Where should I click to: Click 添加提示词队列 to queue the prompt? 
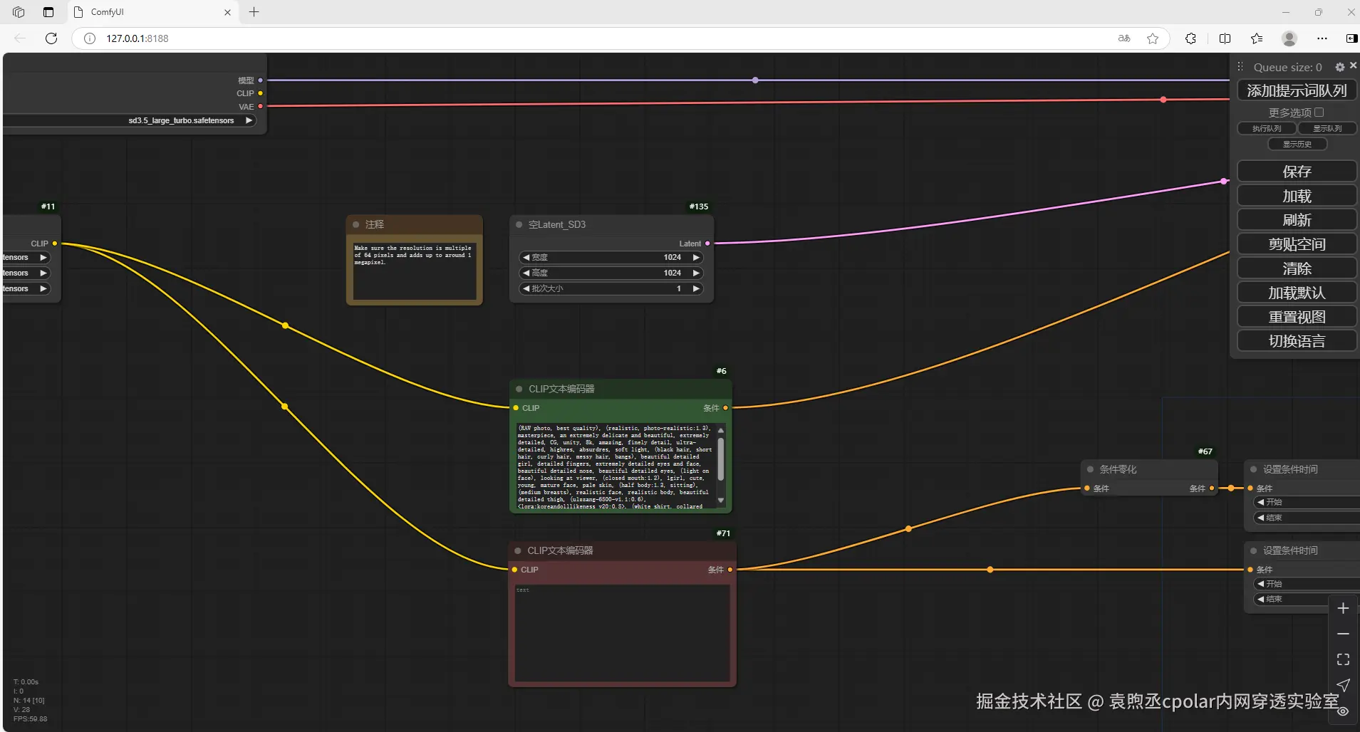tap(1297, 90)
